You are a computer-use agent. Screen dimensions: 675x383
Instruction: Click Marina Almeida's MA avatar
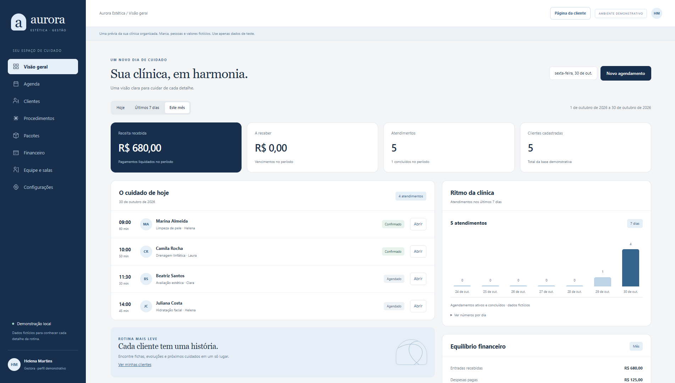pos(146,224)
